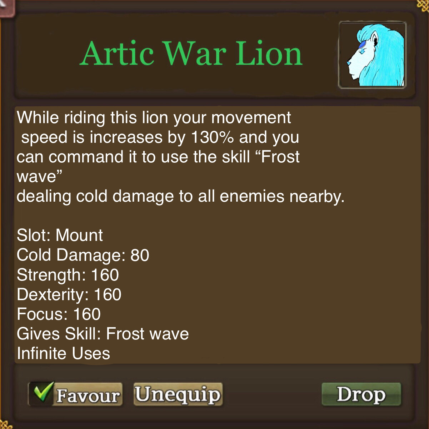Click the Gives Skill: Frost wave line
429x429 pixels.
[x=103, y=334]
